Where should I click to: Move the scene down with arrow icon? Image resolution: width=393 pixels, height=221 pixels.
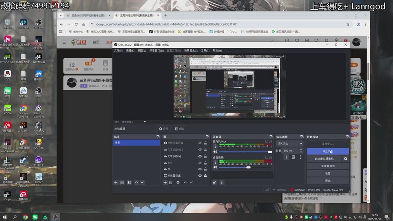[142, 182]
